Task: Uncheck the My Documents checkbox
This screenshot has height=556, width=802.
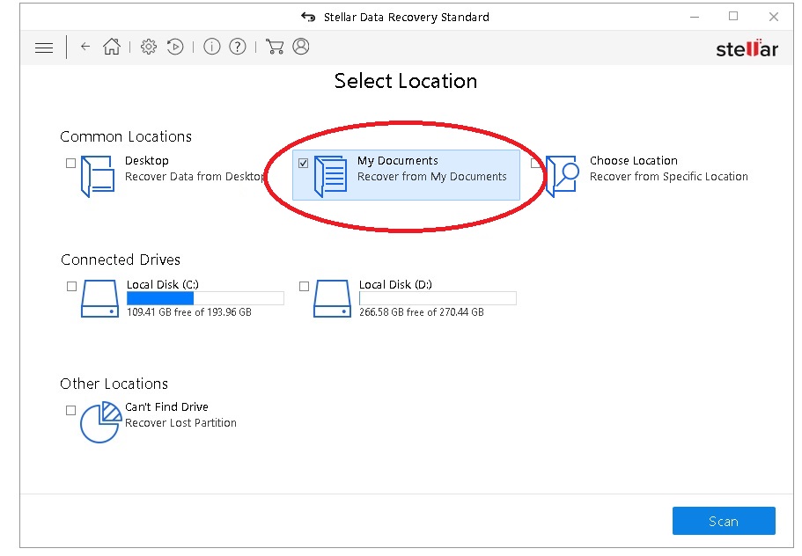Action: (304, 163)
